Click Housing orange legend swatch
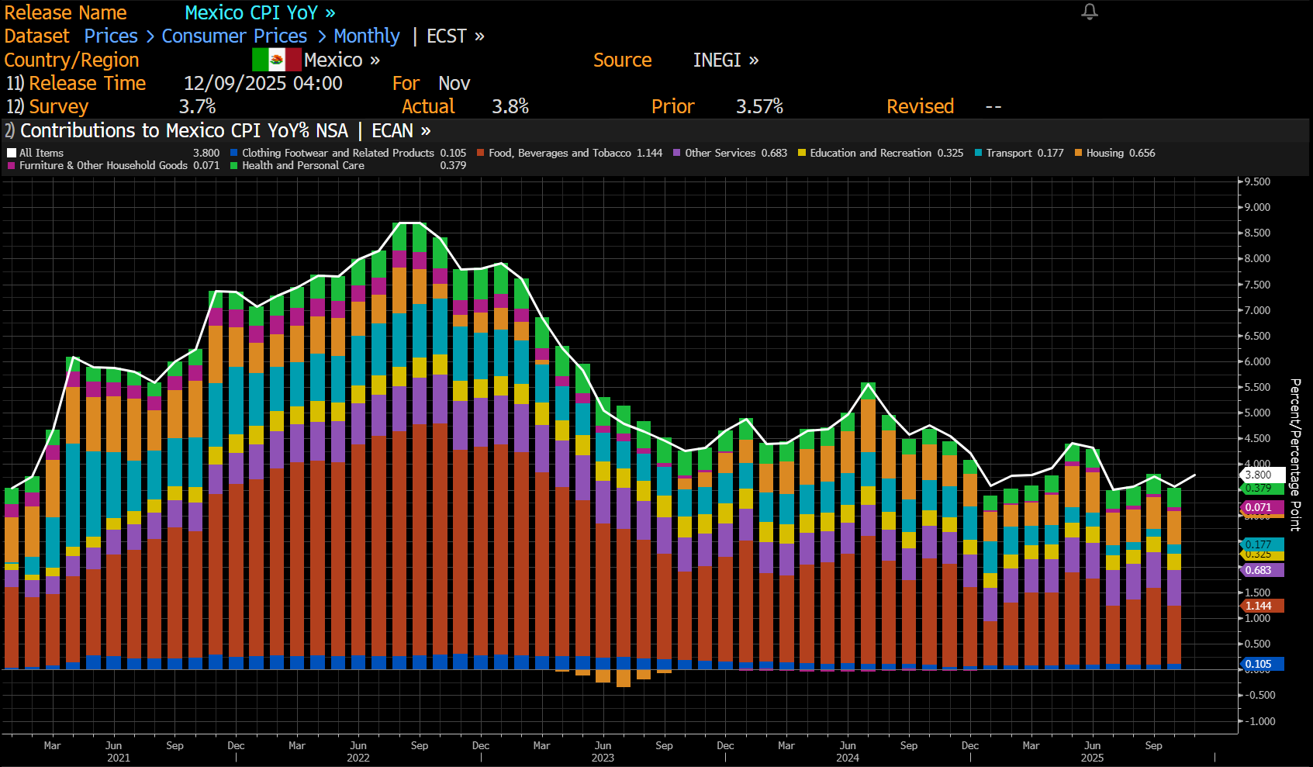The image size is (1313, 767). pyautogui.click(x=1078, y=153)
